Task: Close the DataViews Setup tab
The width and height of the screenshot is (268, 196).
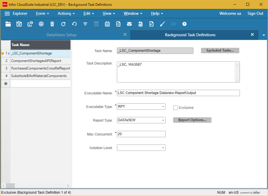Action: tap(125, 35)
